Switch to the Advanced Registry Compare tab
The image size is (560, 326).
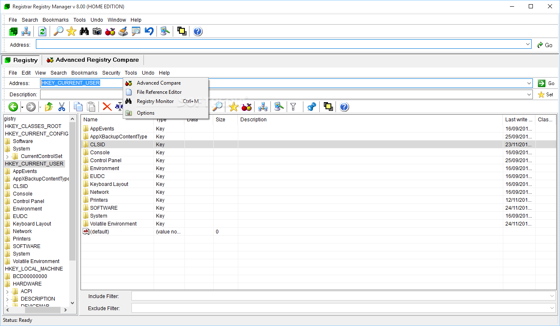pyautogui.click(x=93, y=60)
